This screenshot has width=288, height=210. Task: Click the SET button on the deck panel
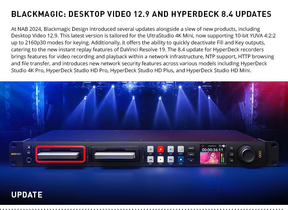click(191, 161)
